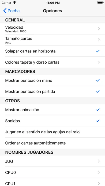
Task: Open the Tamaño cartas setting
Action: (52, 40)
